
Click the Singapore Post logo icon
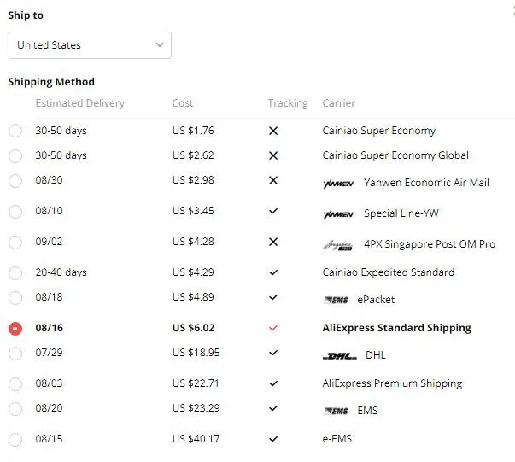(x=338, y=245)
